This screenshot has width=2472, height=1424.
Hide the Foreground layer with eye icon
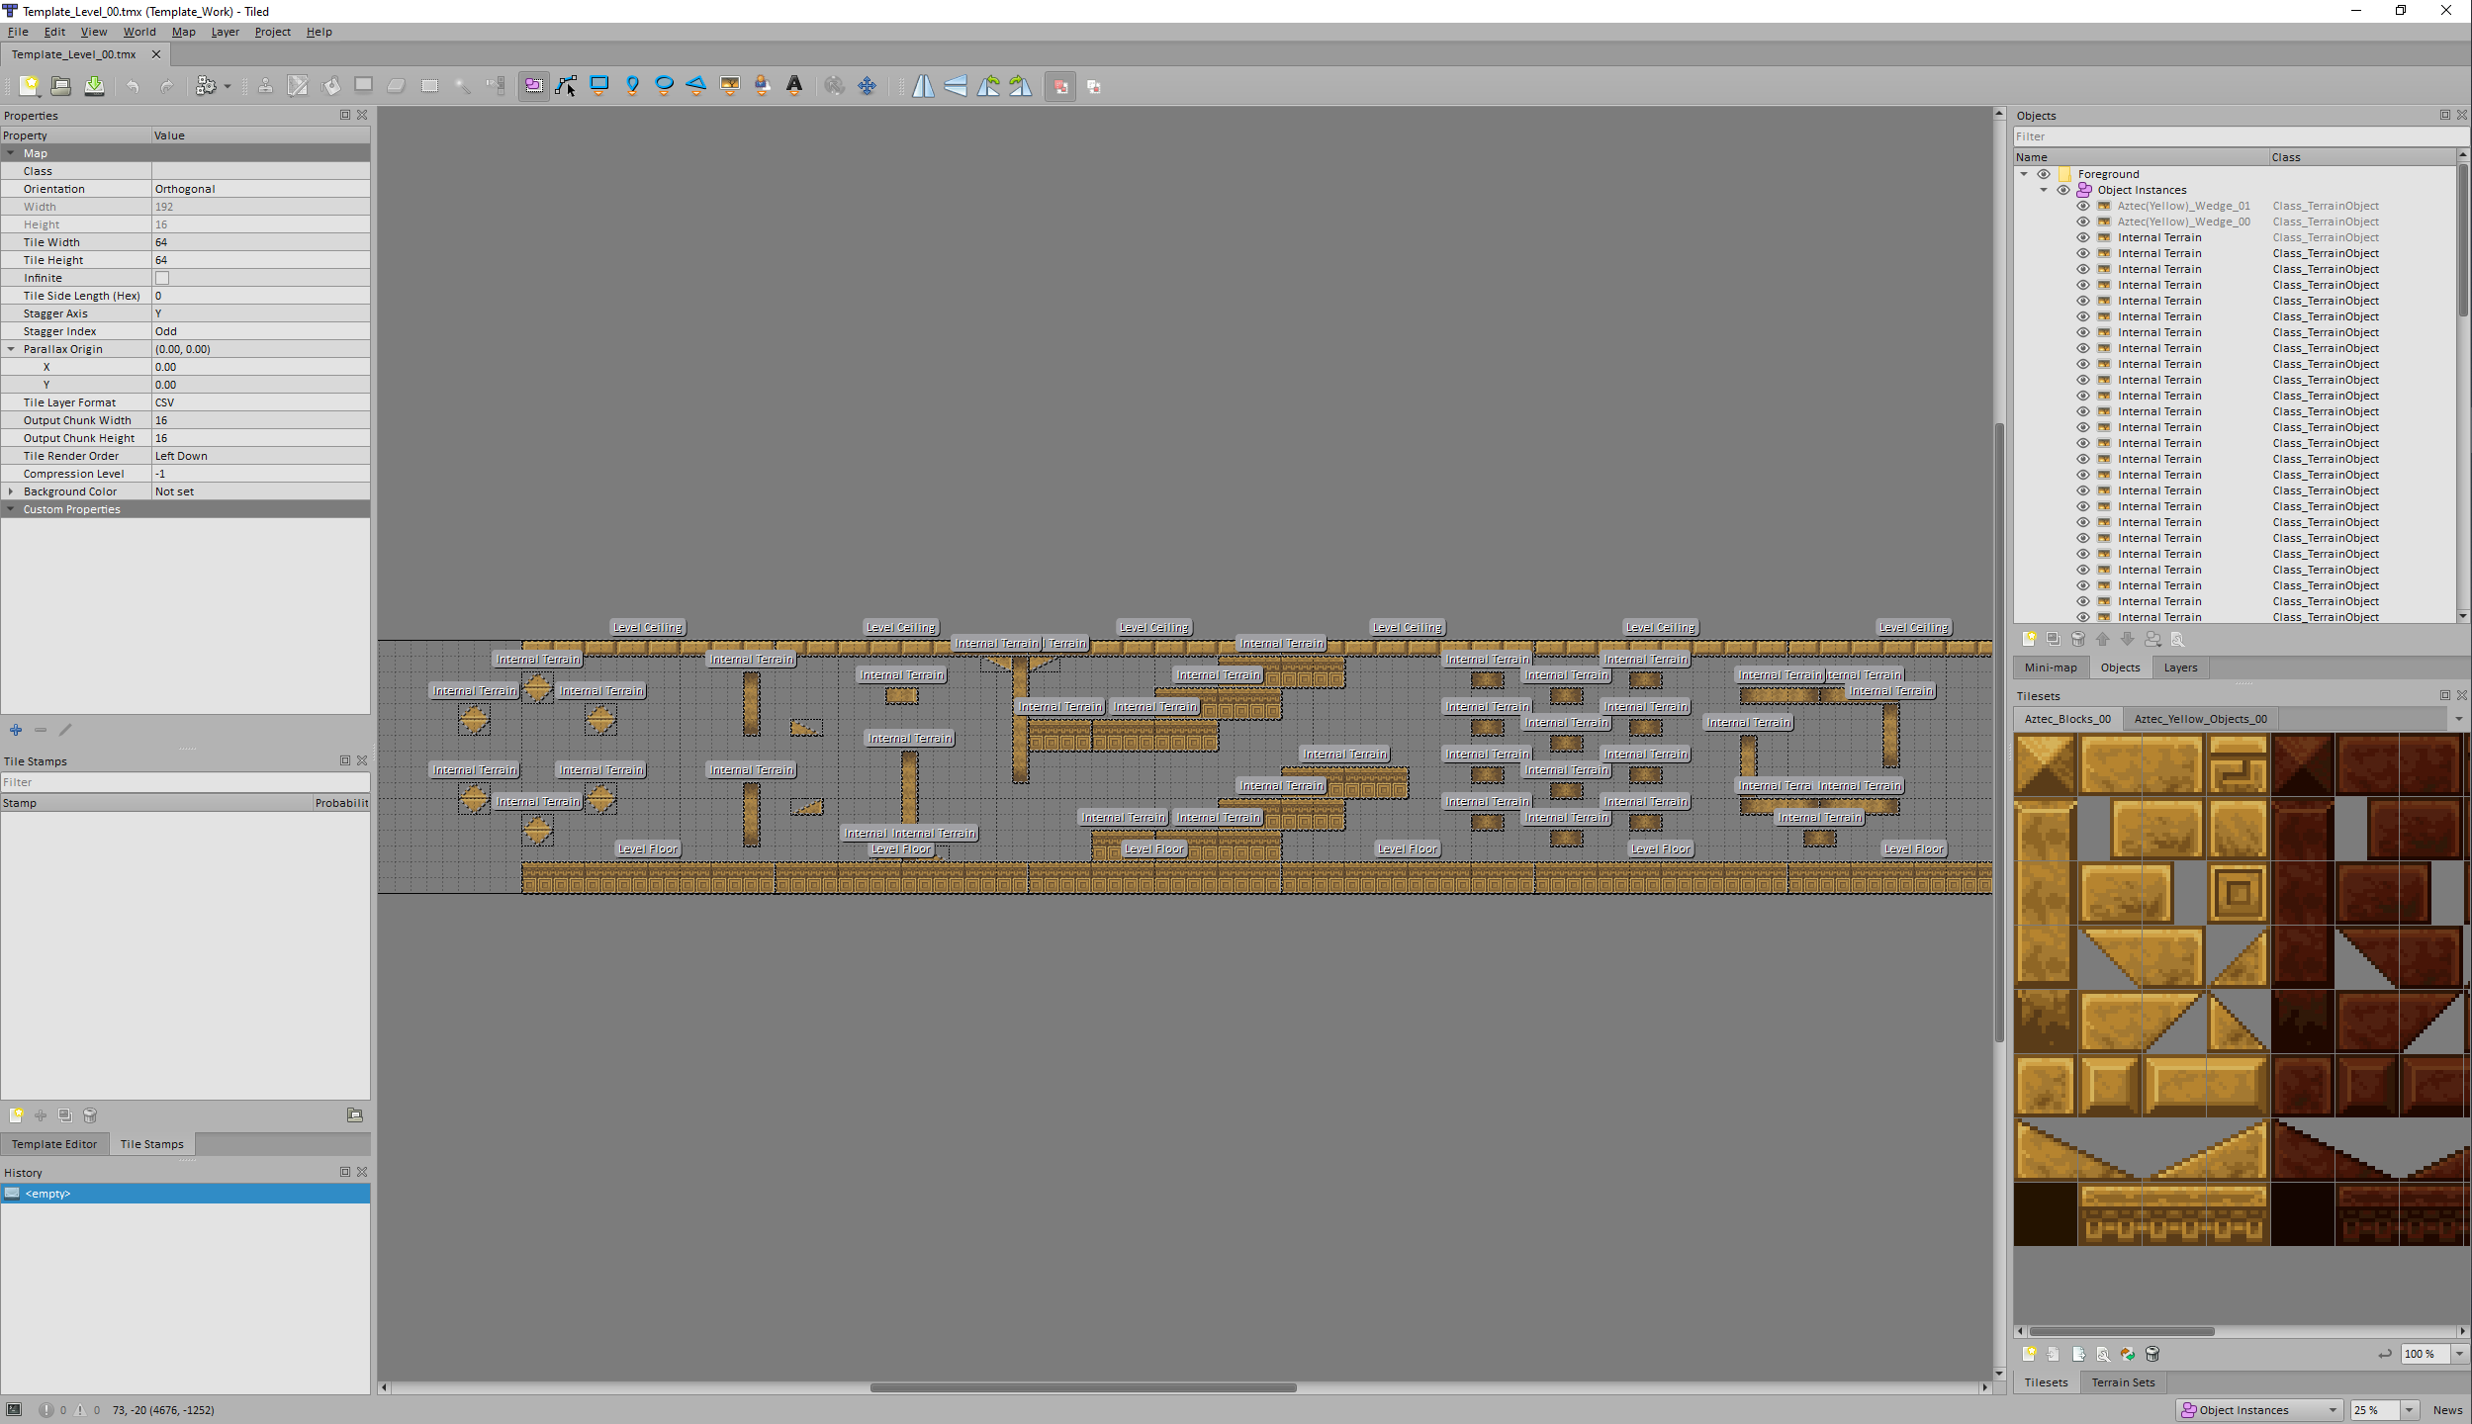pos(2044,174)
